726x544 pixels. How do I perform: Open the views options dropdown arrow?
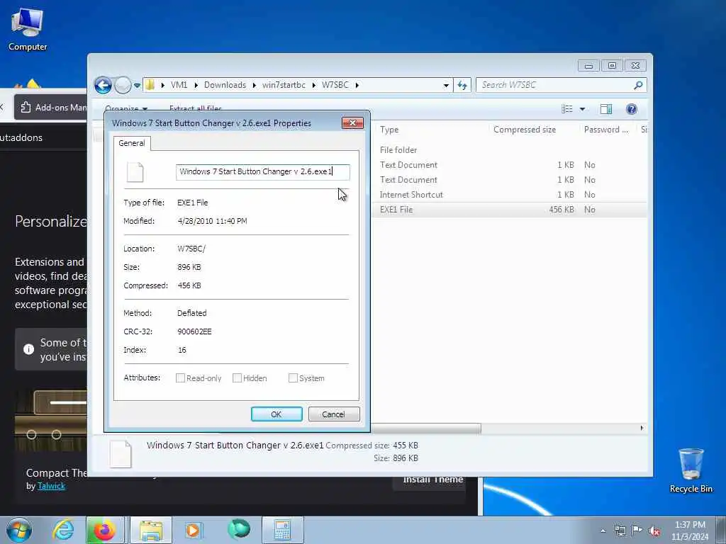(582, 109)
